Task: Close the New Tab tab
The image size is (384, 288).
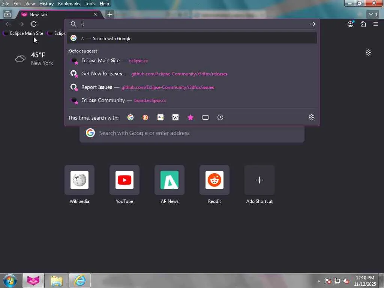Action: pyautogui.click(x=95, y=15)
